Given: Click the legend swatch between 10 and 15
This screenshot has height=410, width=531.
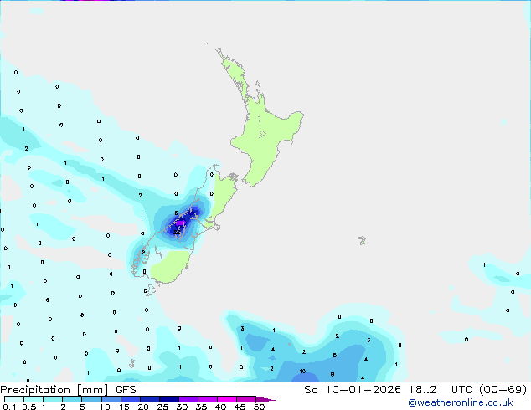Looking at the screenshot, I should coord(111,399).
